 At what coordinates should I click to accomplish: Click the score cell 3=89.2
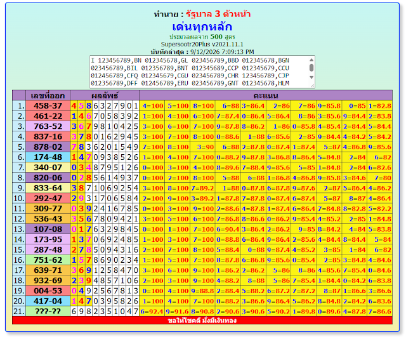click(203, 198)
